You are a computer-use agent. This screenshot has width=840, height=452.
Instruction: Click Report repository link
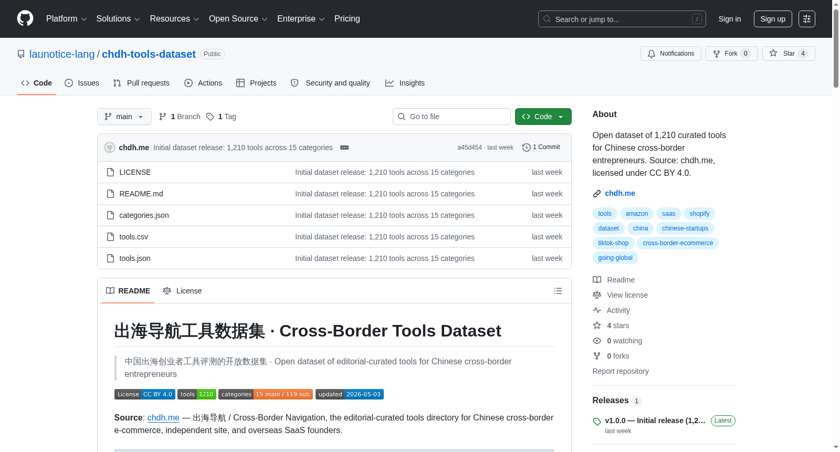pyautogui.click(x=621, y=371)
